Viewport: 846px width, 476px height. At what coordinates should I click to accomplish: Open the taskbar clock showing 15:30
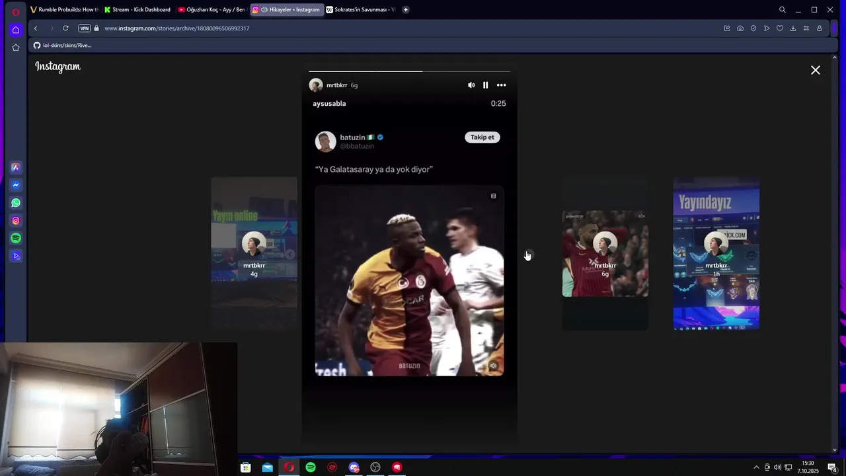tap(808, 467)
